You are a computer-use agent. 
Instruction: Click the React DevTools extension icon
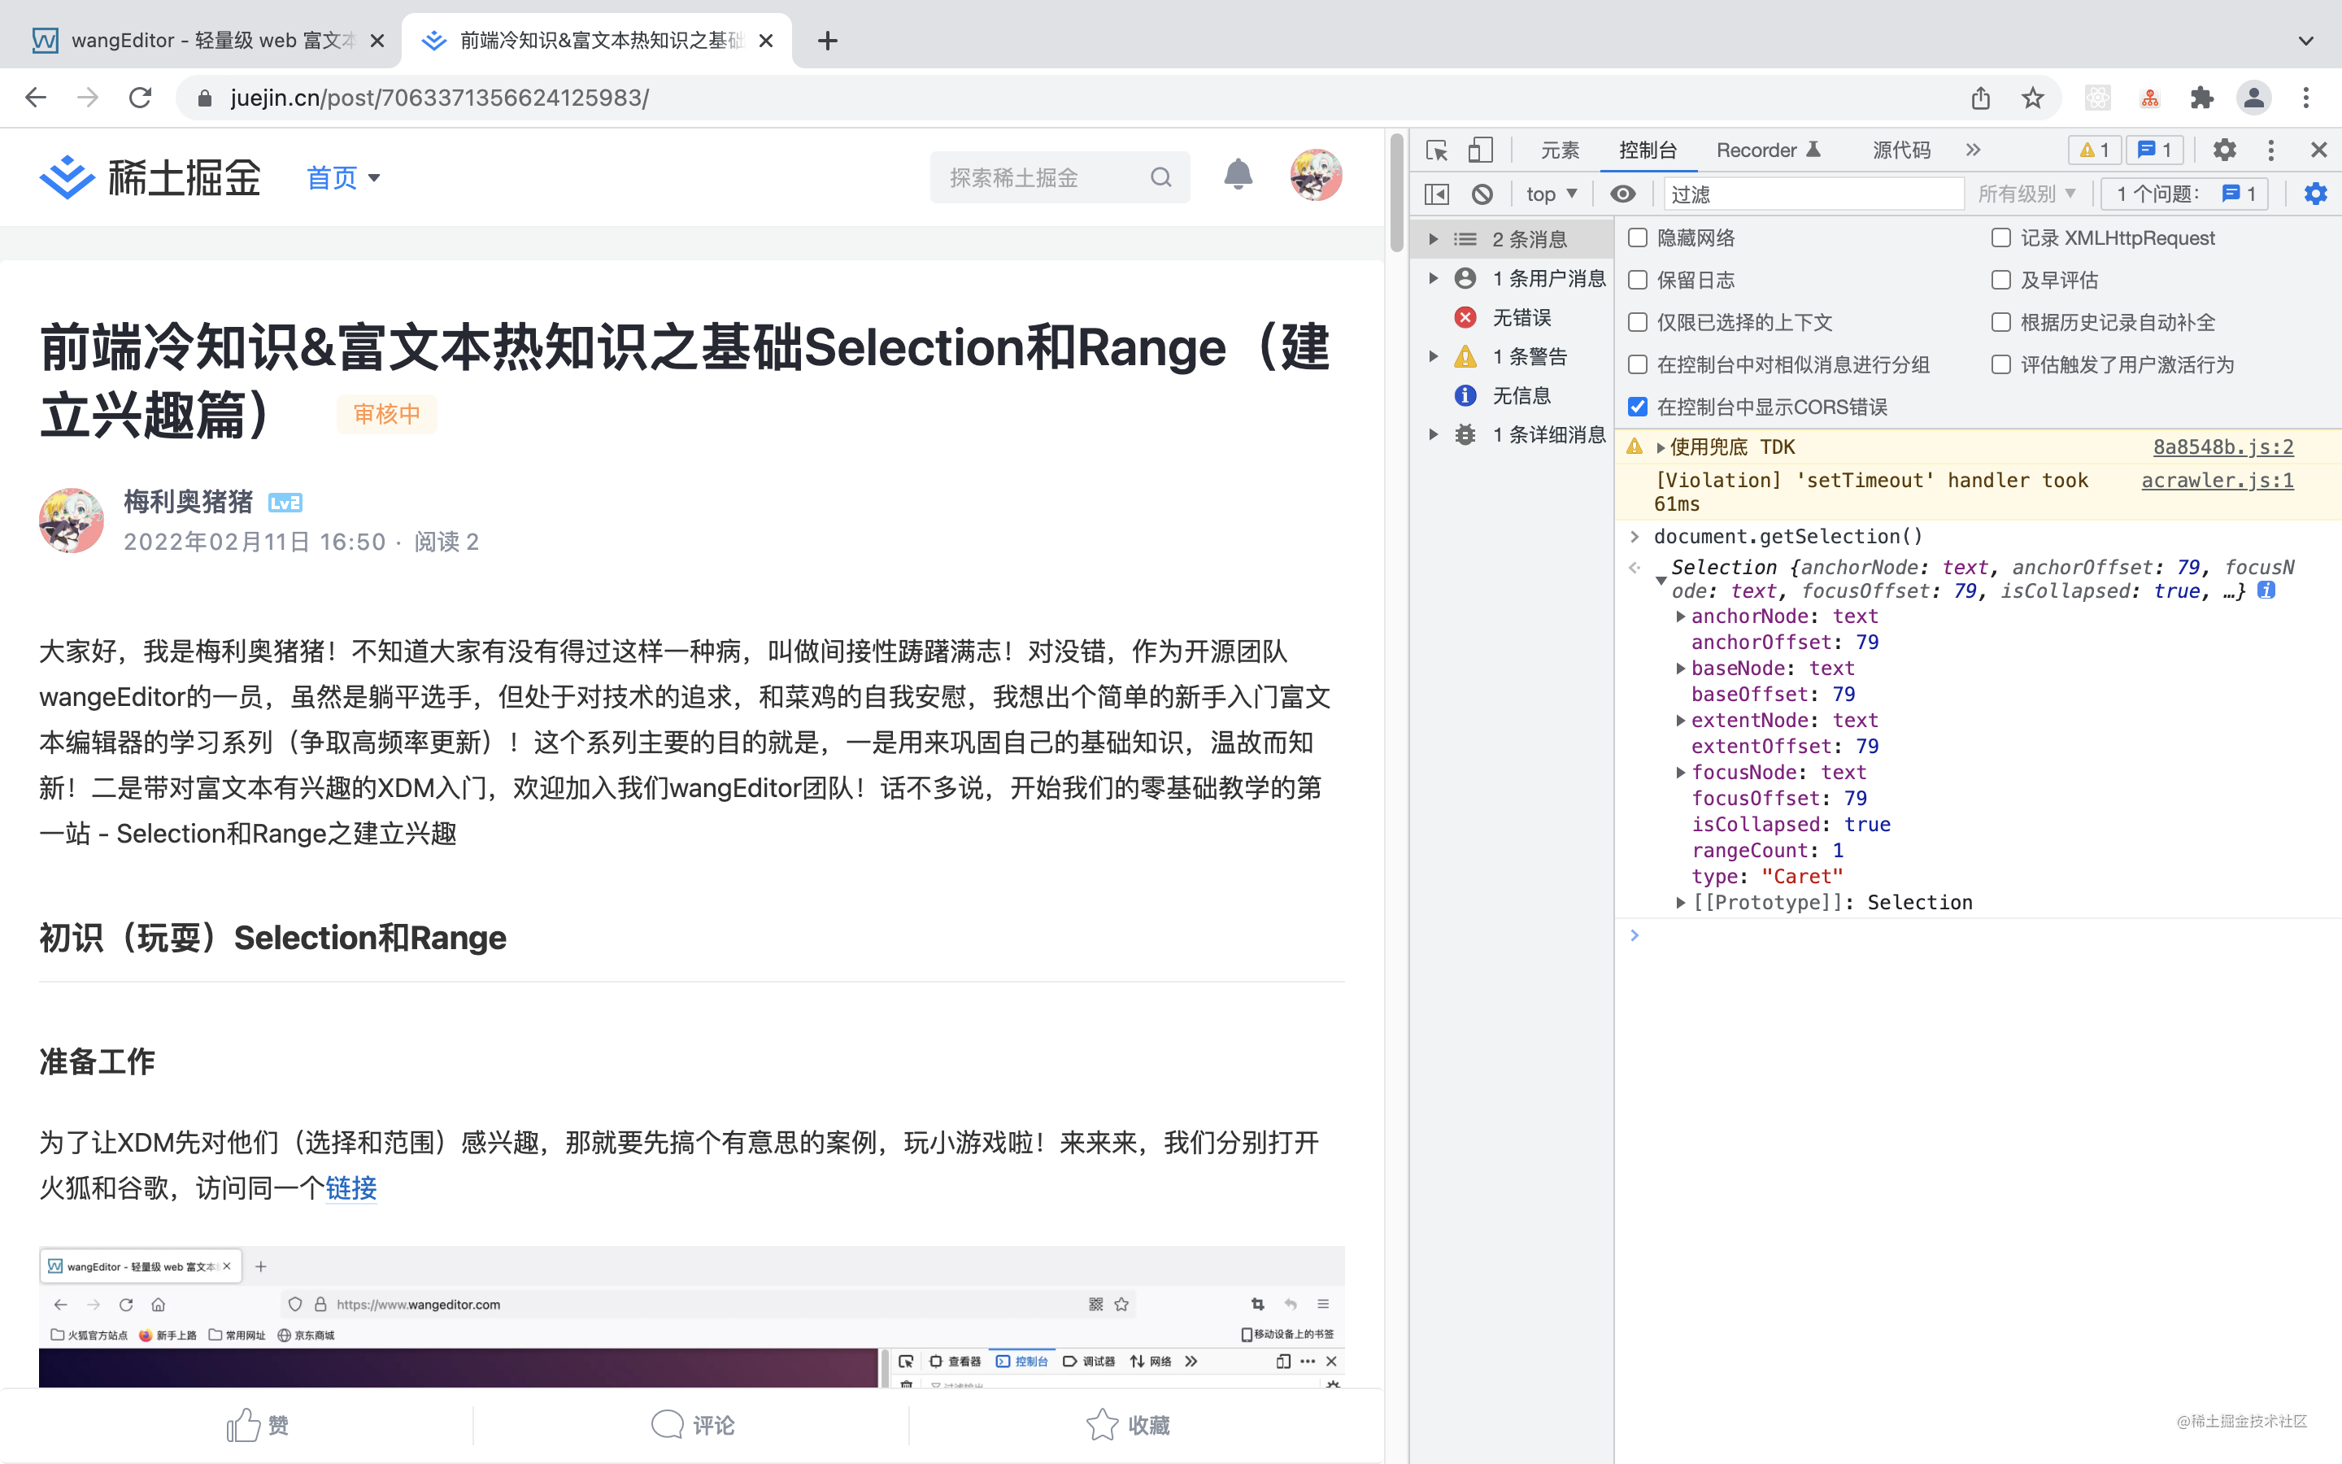click(2097, 98)
